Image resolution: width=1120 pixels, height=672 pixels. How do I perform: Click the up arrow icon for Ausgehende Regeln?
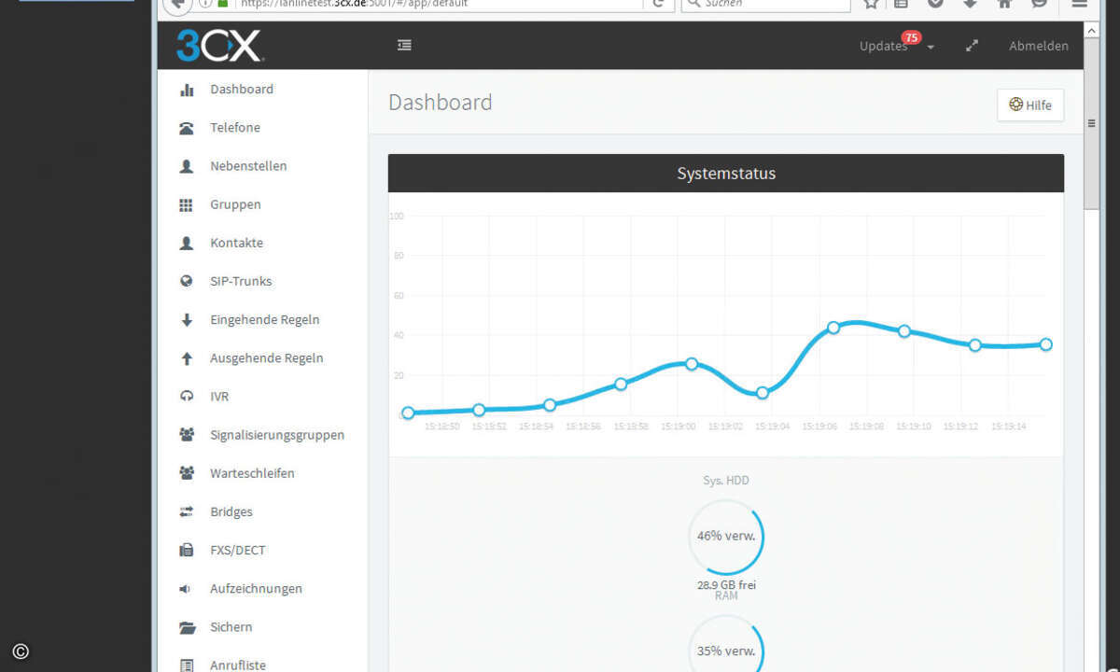click(x=187, y=358)
